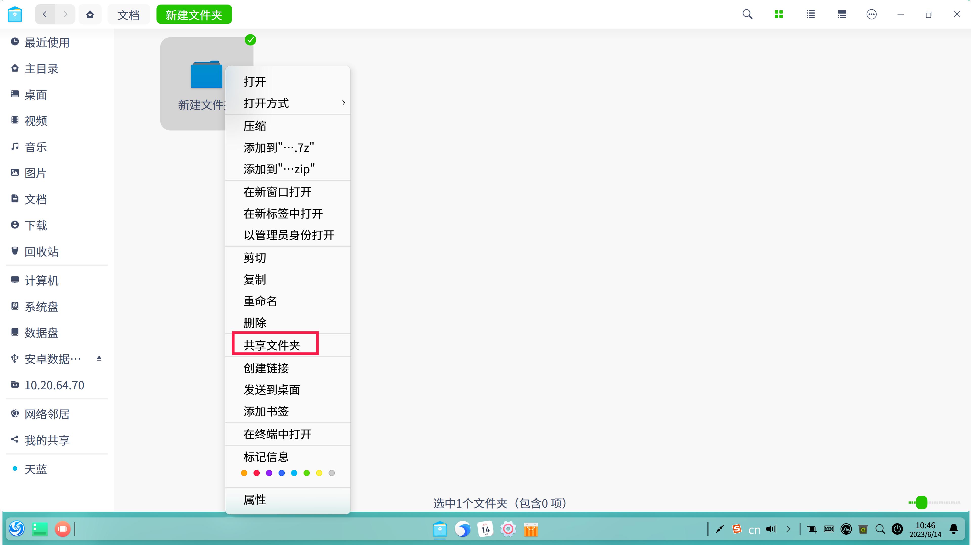Image resolution: width=971 pixels, height=545 pixels.
Task: Open the calendar dock icon
Action: point(485,529)
